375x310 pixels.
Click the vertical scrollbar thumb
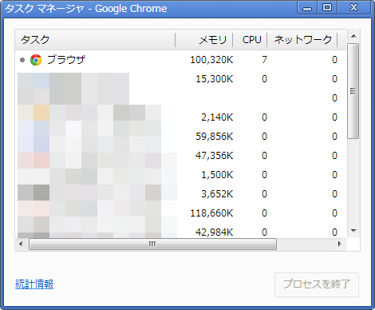[x=353, y=91]
